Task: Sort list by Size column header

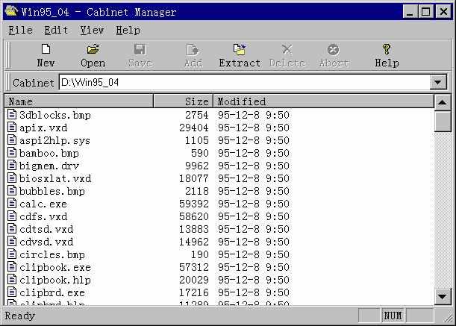Action: click(183, 101)
